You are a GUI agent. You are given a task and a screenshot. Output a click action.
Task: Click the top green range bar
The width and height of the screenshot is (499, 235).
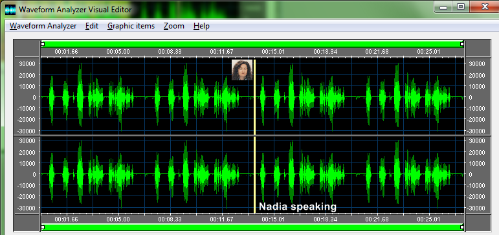pos(252,44)
